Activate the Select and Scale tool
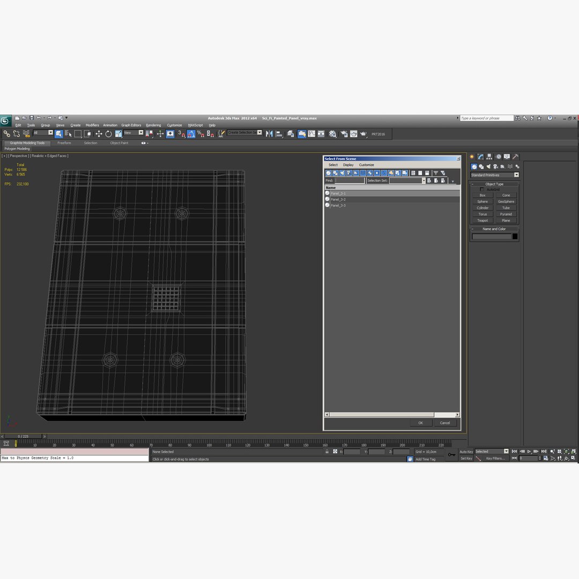Screen dimensions: 579x579 [118, 133]
